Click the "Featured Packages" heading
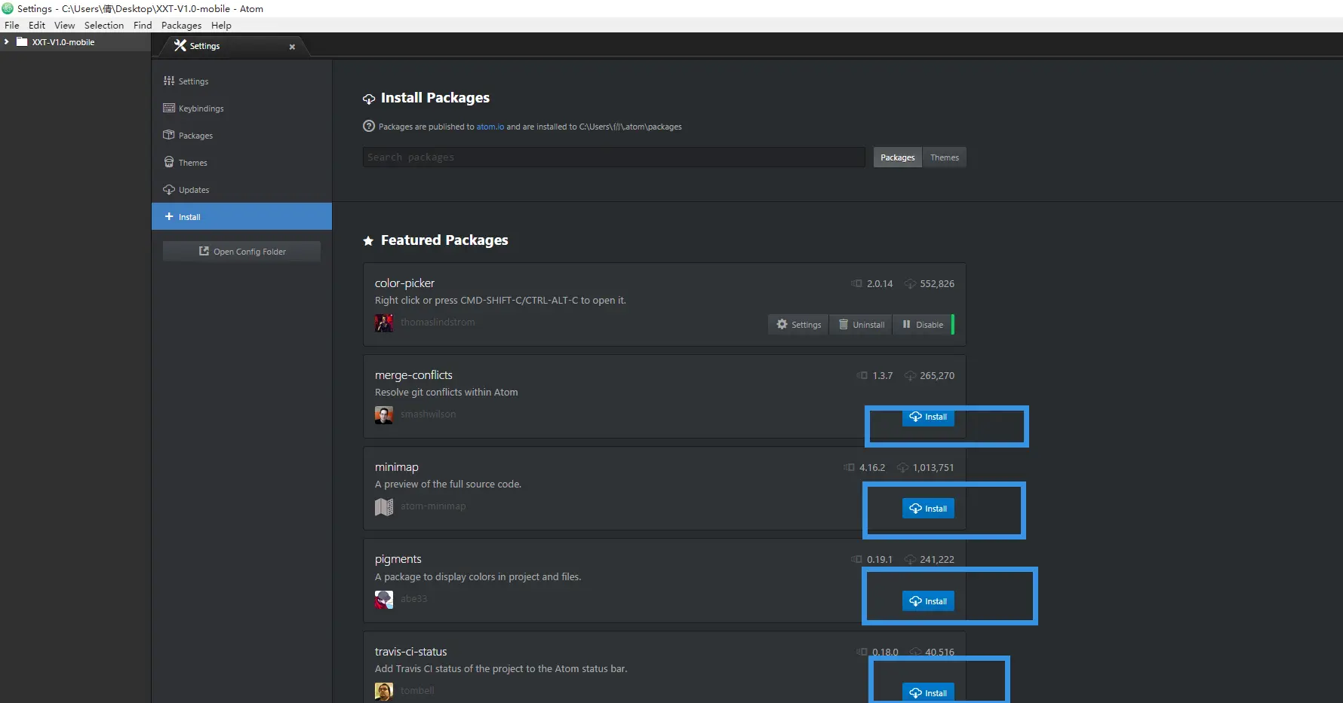This screenshot has height=703, width=1343. 444,240
